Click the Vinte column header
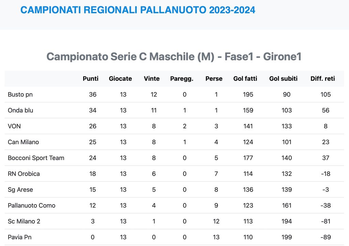Image resolution: width=349 pixels, height=246 pixels. pos(152,79)
